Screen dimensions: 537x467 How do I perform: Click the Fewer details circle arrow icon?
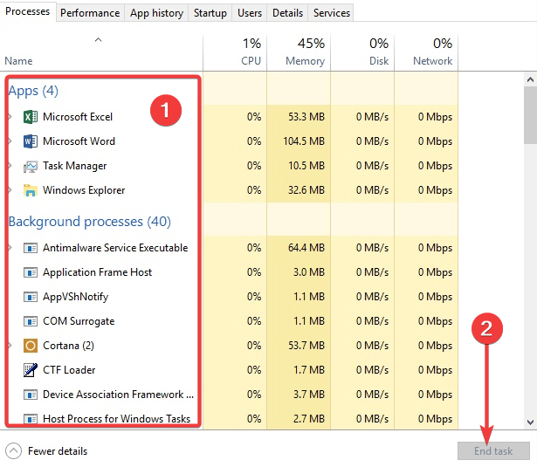point(14,451)
